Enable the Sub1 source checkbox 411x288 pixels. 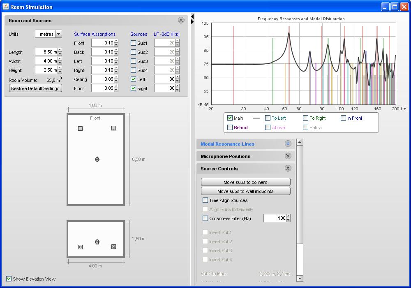[134, 43]
